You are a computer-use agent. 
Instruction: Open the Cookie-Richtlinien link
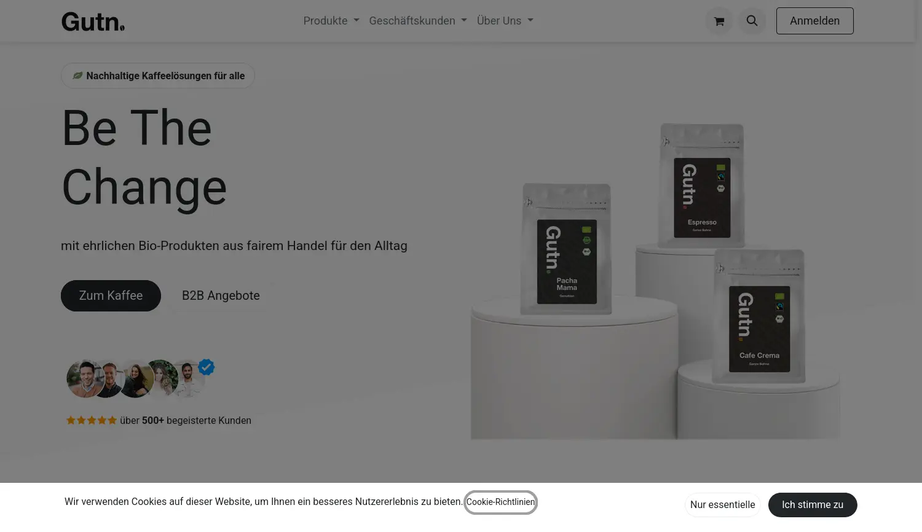point(500,502)
